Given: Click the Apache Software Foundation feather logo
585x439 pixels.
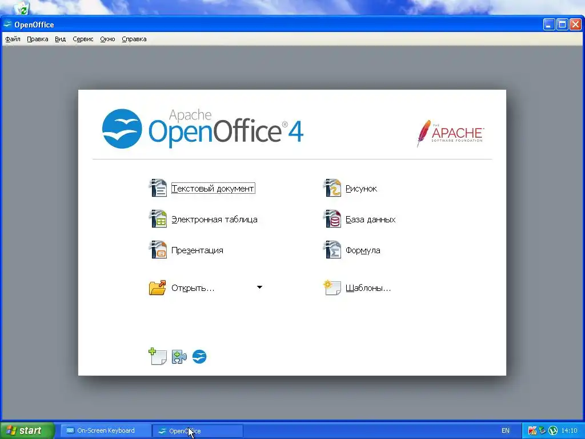Looking at the screenshot, I should 450,133.
